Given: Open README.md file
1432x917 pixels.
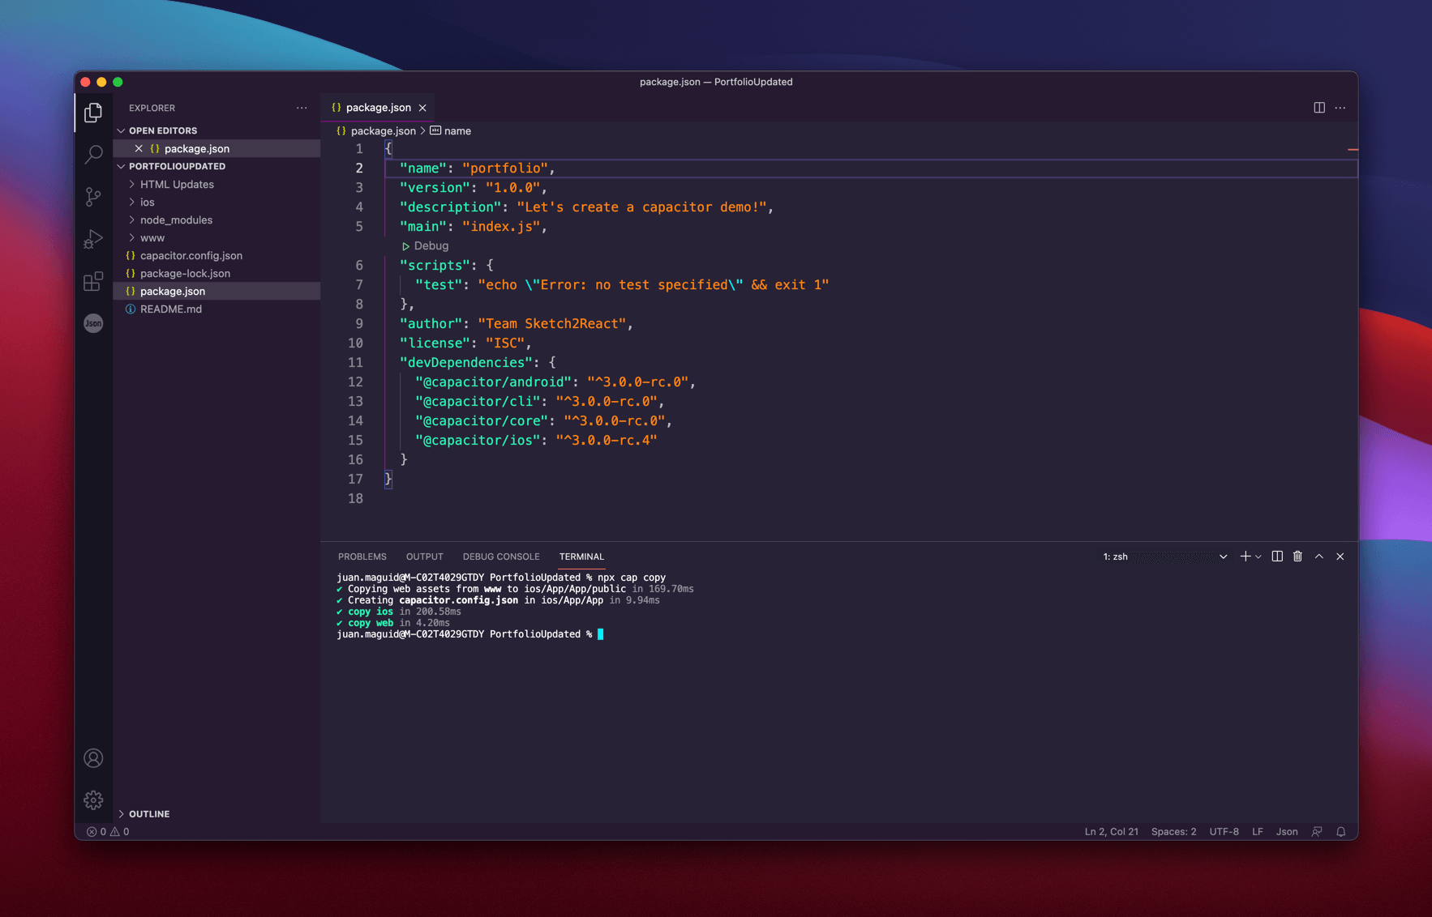Looking at the screenshot, I should pyautogui.click(x=171, y=309).
